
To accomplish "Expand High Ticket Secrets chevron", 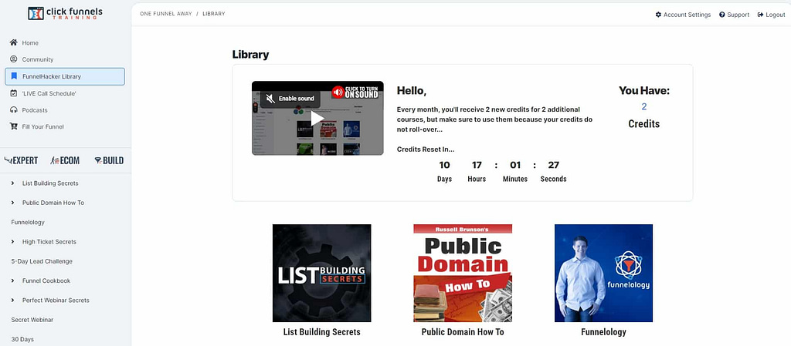I will (x=12, y=242).
